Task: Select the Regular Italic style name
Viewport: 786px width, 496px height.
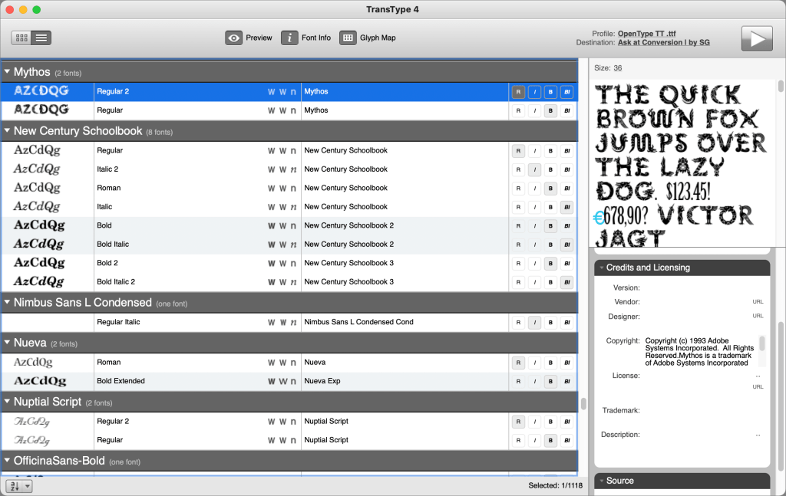Action: tap(118, 322)
